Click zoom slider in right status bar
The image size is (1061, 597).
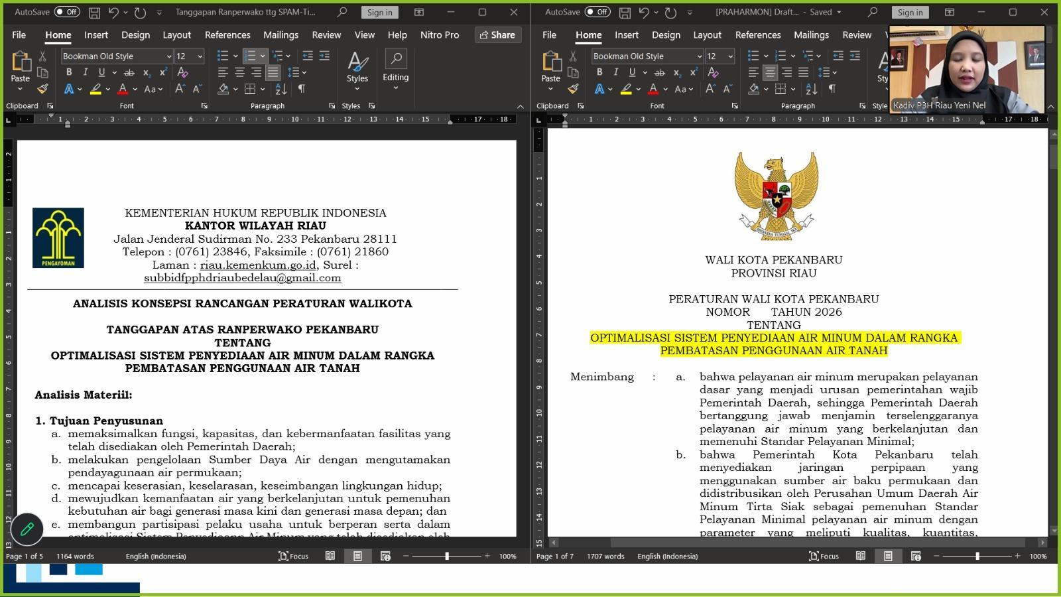point(977,556)
